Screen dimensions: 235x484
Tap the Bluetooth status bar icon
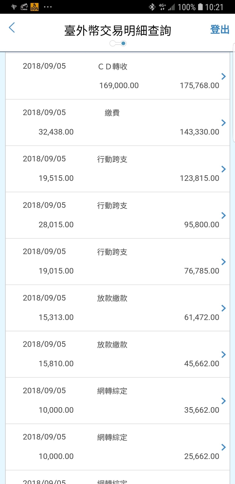(x=152, y=7)
